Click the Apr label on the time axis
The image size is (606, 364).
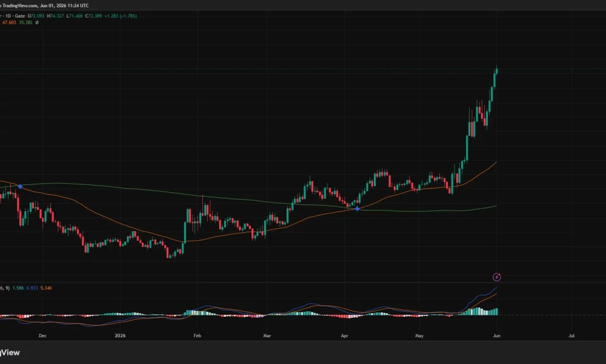(x=344, y=335)
